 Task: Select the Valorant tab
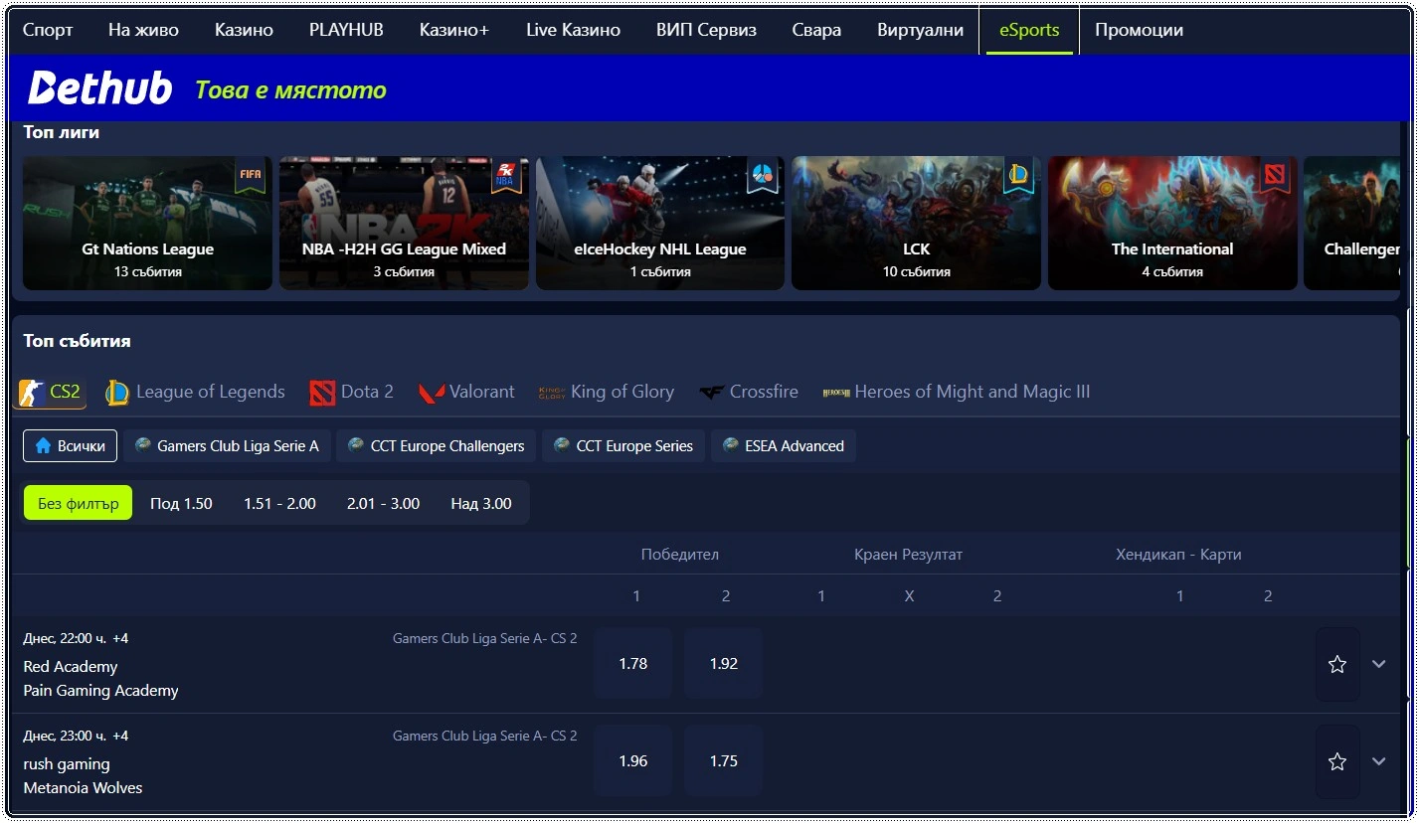466,393
